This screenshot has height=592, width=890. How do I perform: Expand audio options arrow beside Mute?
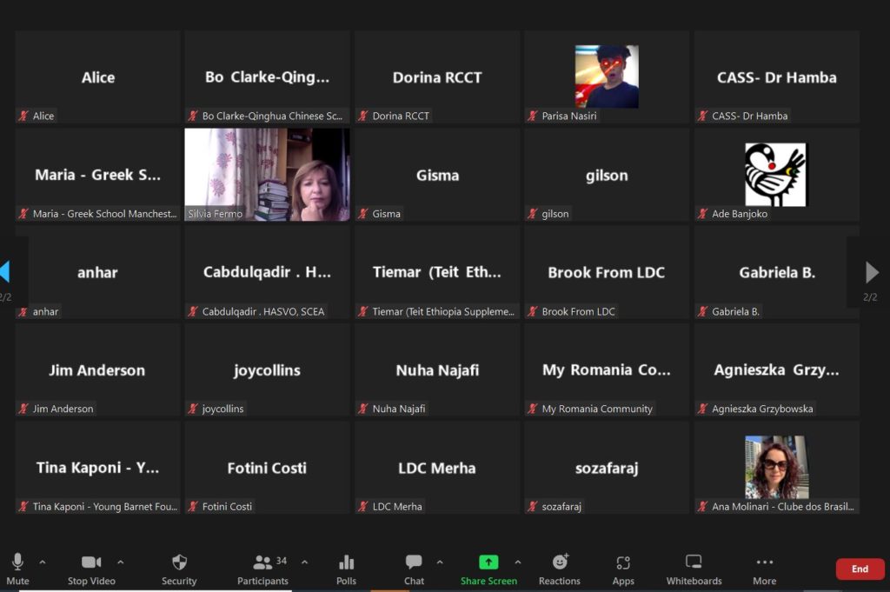(43, 562)
